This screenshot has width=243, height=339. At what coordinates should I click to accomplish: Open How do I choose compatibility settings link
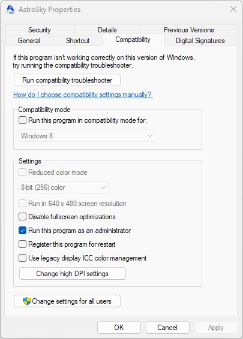(x=83, y=95)
